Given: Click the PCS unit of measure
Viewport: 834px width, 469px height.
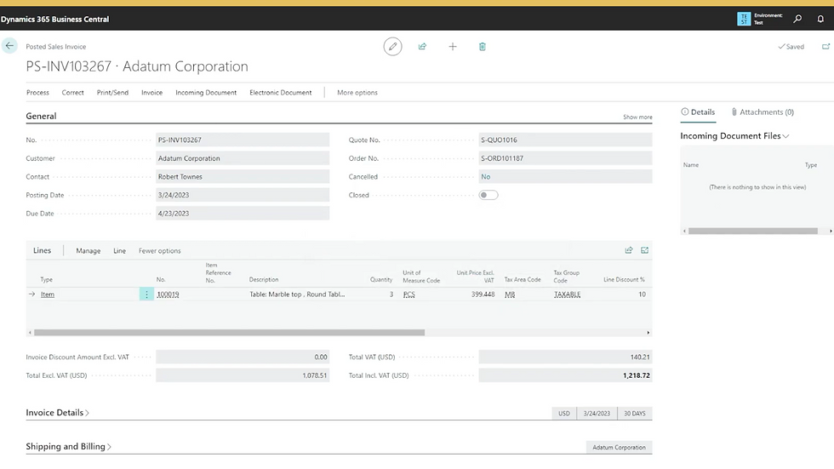Looking at the screenshot, I should [409, 295].
